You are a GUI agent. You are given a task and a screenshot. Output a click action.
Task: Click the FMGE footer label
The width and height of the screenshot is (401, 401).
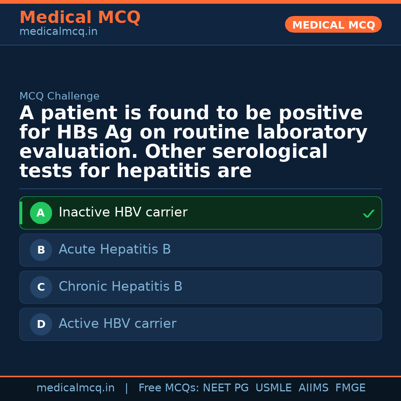(350, 388)
